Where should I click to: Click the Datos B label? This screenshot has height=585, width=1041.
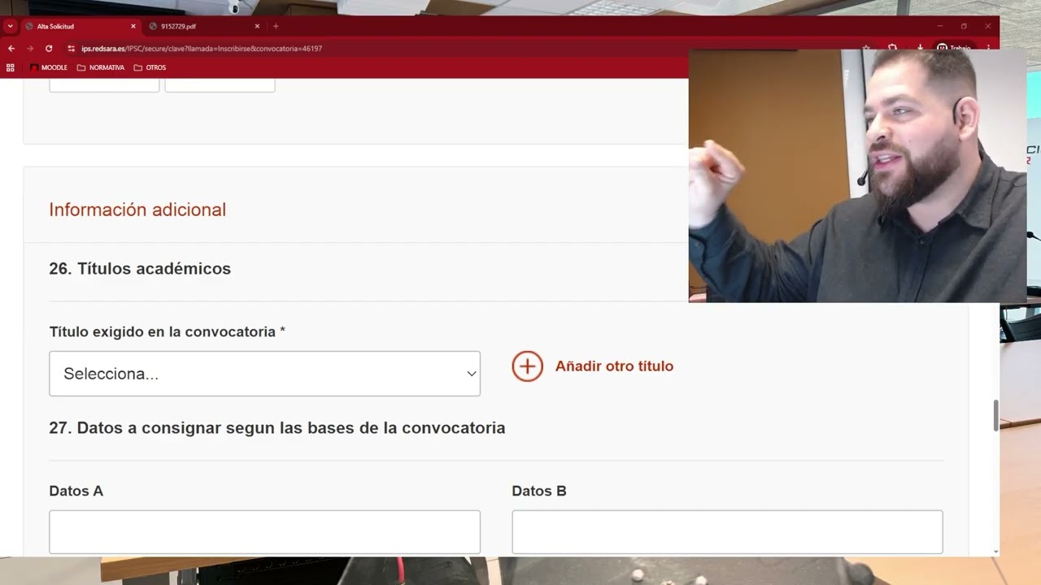click(539, 491)
